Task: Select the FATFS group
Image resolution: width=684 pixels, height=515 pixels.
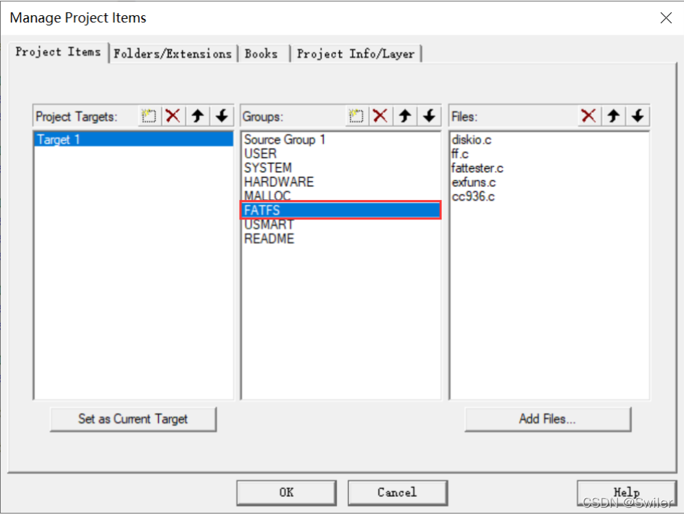Action: [341, 210]
